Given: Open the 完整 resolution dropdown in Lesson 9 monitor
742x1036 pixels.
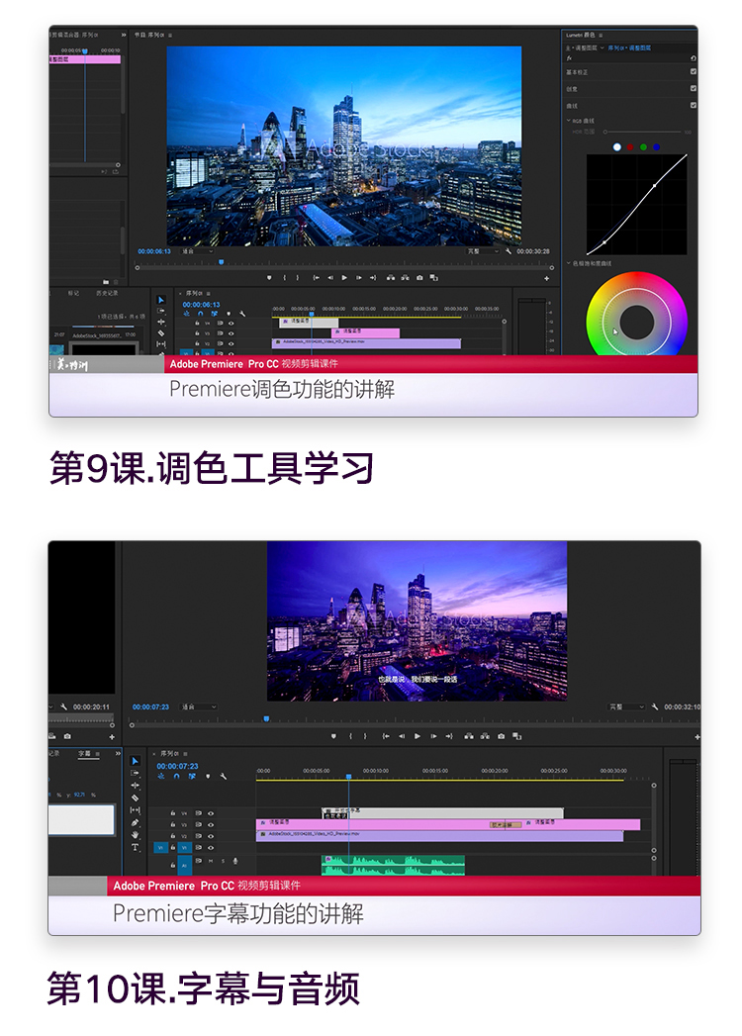Looking at the screenshot, I should click(x=483, y=251).
